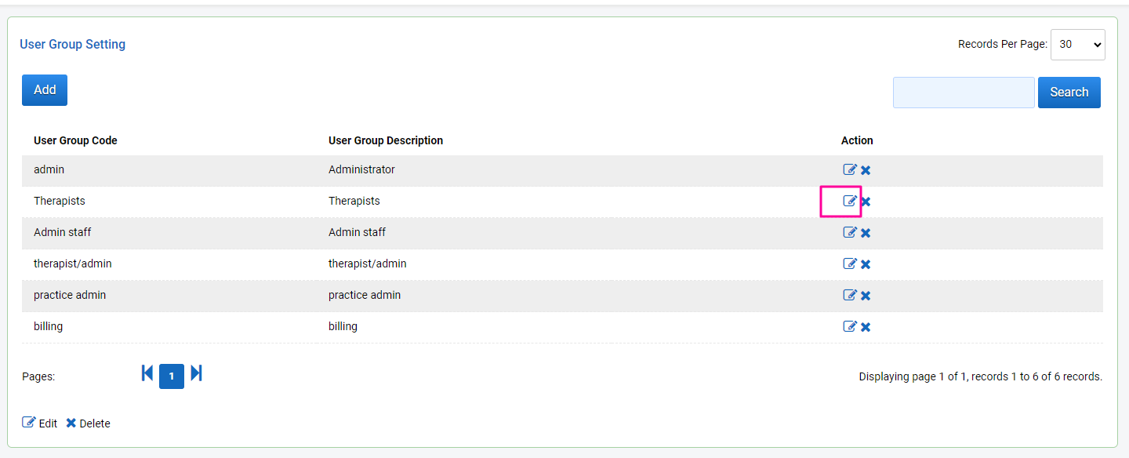
Task: Go to the last page arrow
Action: 197,373
